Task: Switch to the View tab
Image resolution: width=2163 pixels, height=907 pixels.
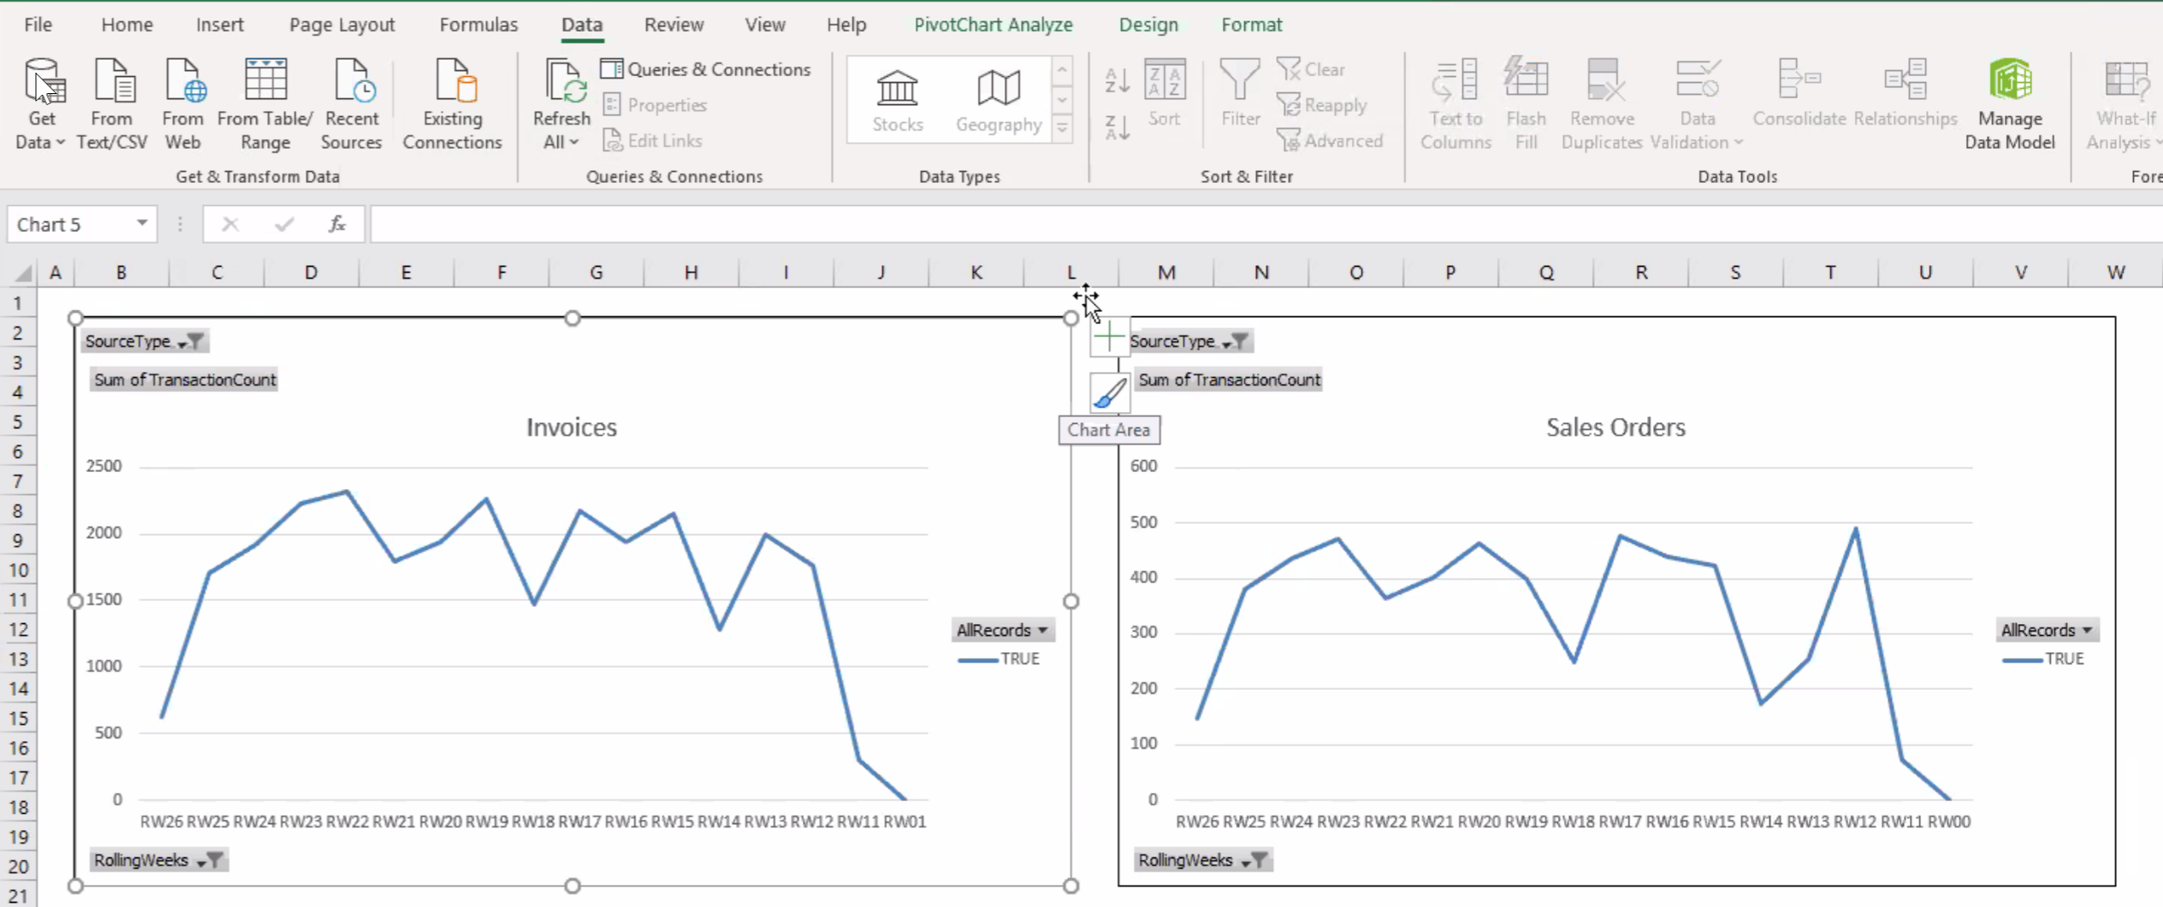Action: [x=764, y=25]
